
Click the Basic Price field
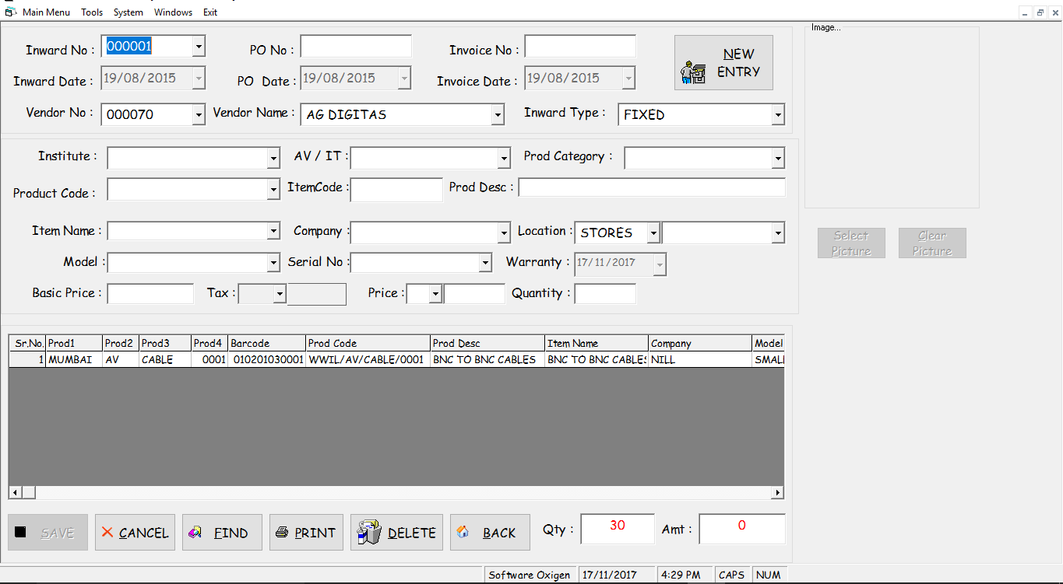pyautogui.click(x=150, y=294)
